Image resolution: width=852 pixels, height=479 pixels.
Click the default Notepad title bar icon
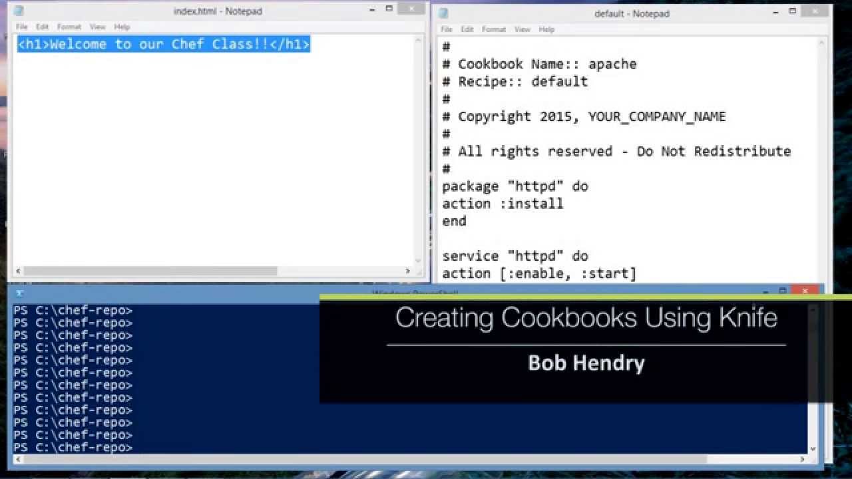[443, 13]
